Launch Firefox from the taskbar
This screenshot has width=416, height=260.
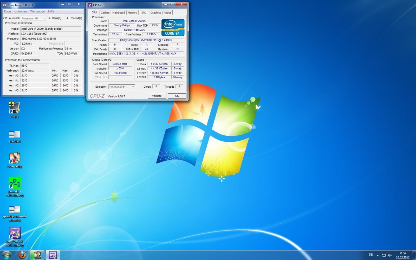click(x=22, y=255)
